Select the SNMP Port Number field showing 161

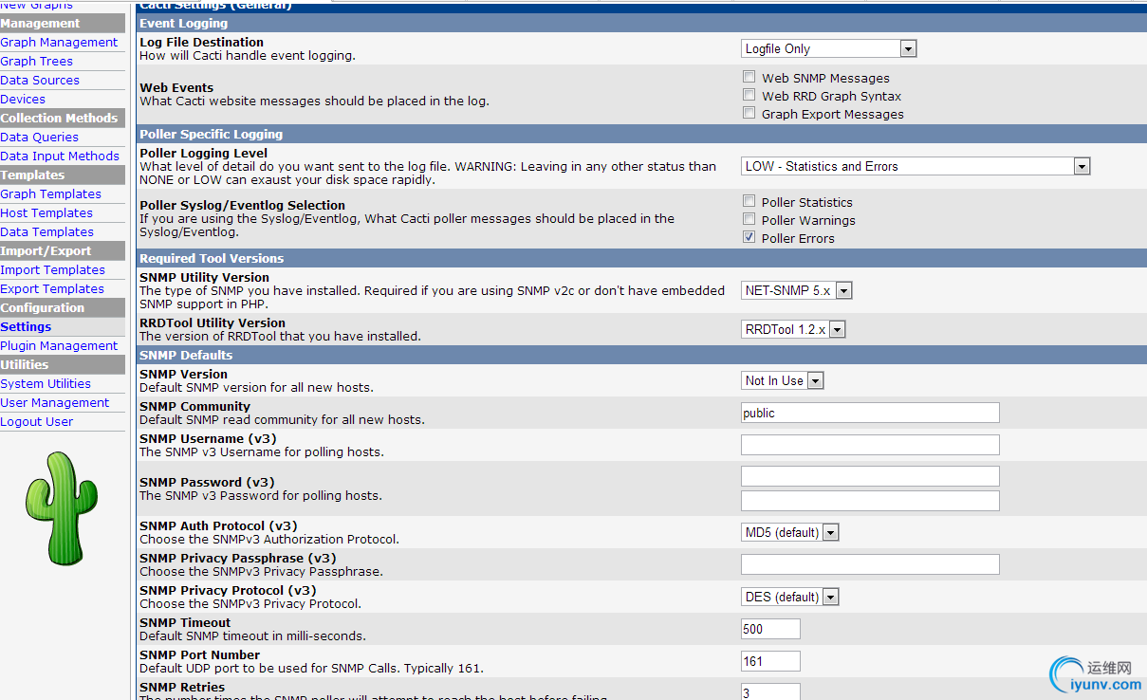[770, 661]
